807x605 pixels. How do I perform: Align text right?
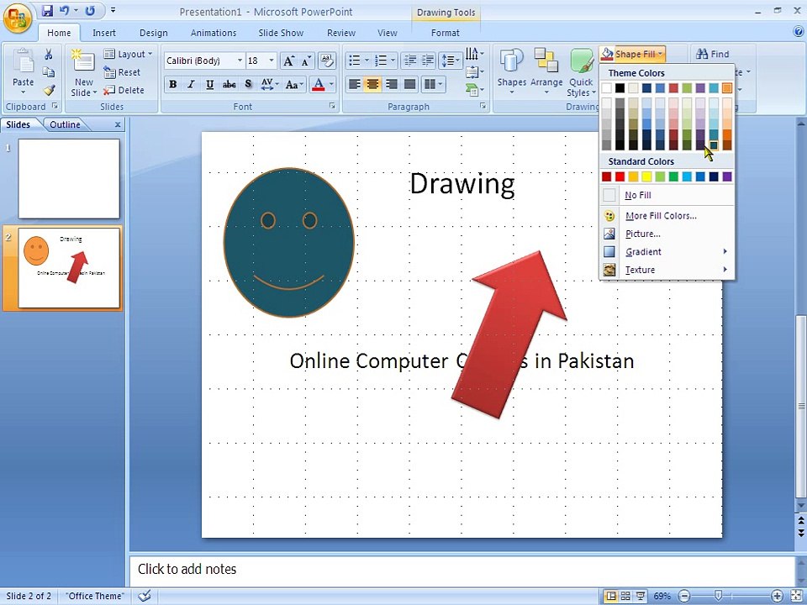click(x=391, y=84)
